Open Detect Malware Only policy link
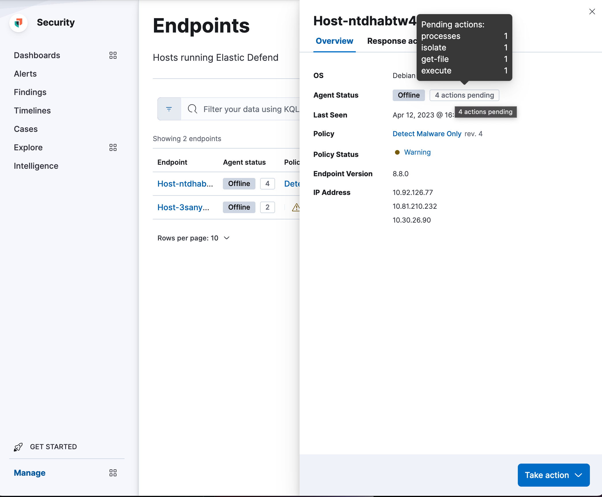 click(x=427, y=134)
